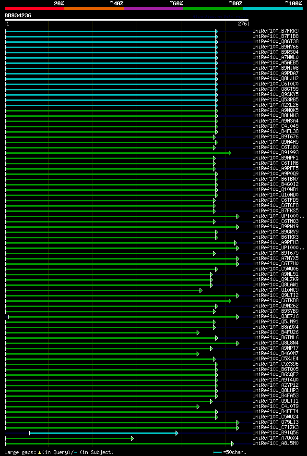
Task: Select the UniRef100_A9NQK5 label
Action: [x=275, y=110]
